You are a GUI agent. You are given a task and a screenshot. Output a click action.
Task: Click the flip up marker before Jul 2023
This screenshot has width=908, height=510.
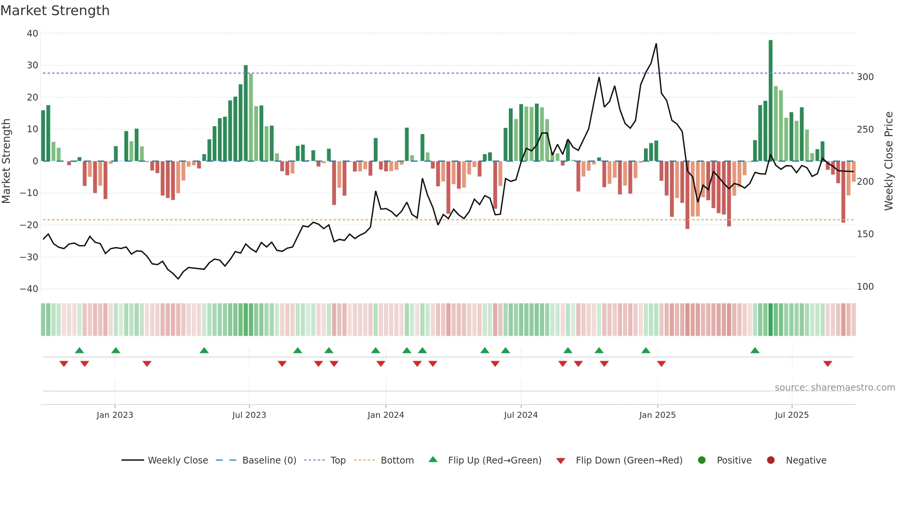pos(204,350)
